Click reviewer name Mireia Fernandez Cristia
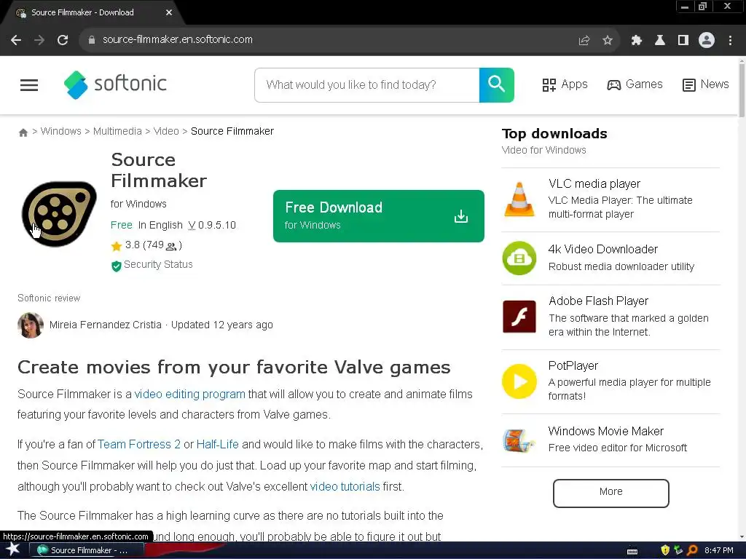The image size is (746, 559). [x=106, y=325]
